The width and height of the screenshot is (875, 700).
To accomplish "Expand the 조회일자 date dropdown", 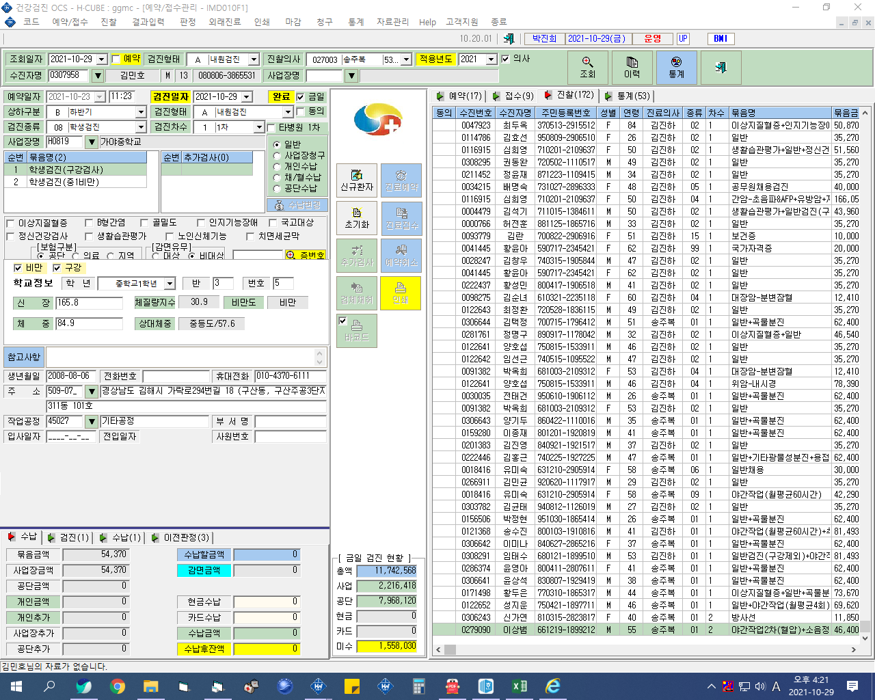I will click(102, 59).
